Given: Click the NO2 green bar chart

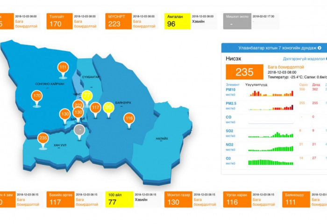Looking at the screenshot, I should [x=271, y=148].
